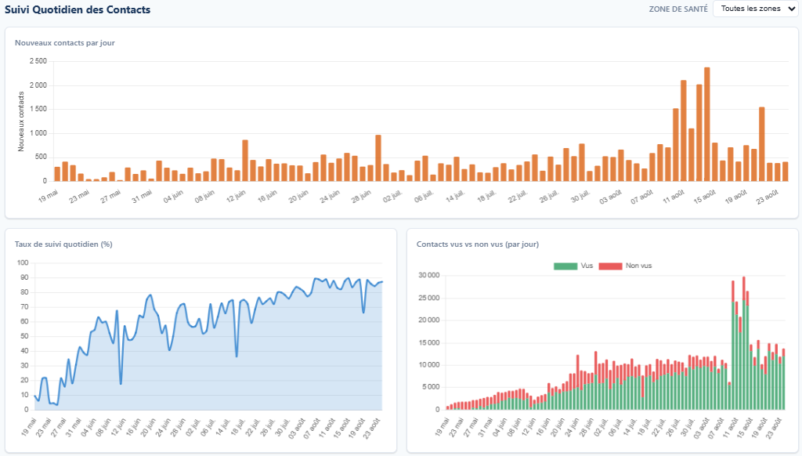This screenshot has height=456, width=802.
Task: Click the red Non vus legend color box
Action: (610, 266)
